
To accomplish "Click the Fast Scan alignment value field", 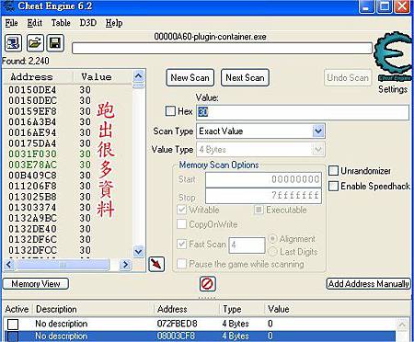I will [247, 245].
